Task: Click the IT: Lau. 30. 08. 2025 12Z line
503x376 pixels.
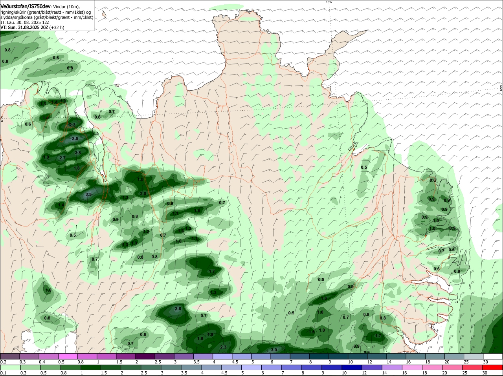Action: [25, 22]
